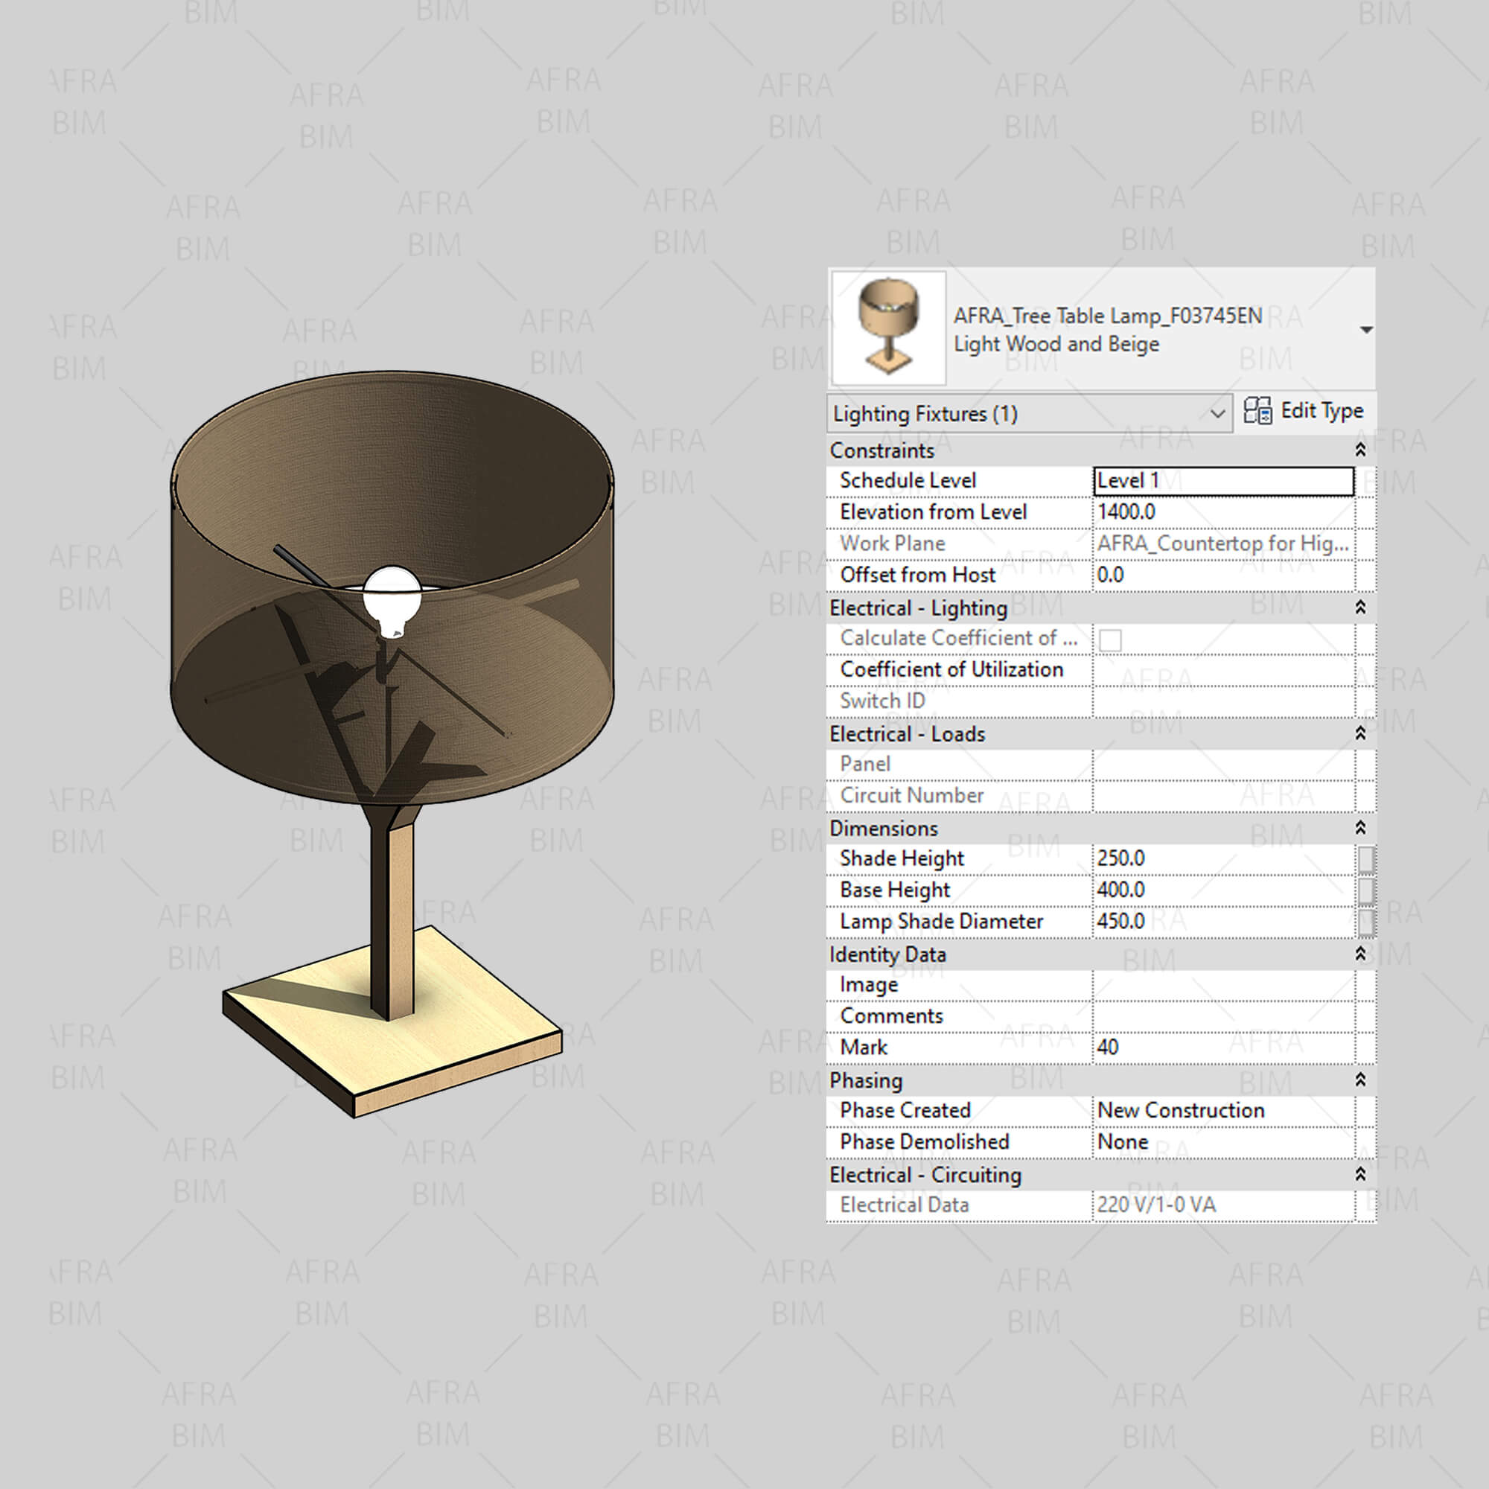Viewport: 1489px width, 1489px height.
Task: Click associate parameter button for Base Height
Action: 1365,890
